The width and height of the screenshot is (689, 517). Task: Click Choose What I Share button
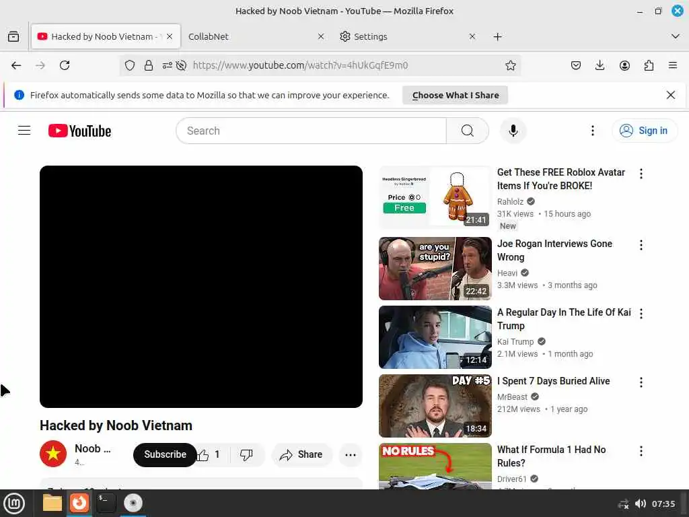[x=456, y=95]
